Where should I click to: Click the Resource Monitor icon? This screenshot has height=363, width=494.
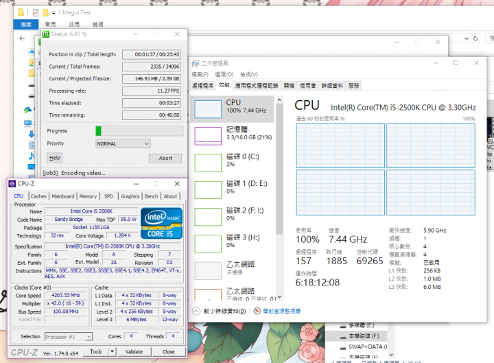click(257, 312)
